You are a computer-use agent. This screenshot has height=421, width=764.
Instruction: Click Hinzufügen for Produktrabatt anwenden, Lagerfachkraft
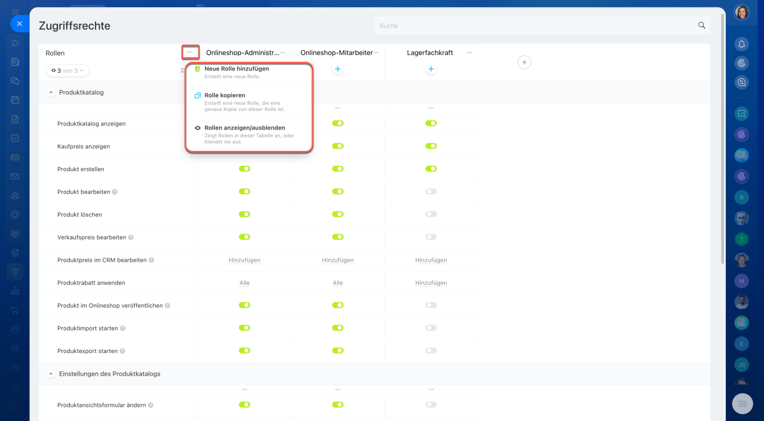431,283
